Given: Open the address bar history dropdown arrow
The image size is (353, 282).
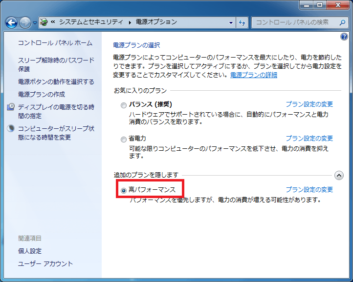Looking at the screenshot, I should pos(231,22).
